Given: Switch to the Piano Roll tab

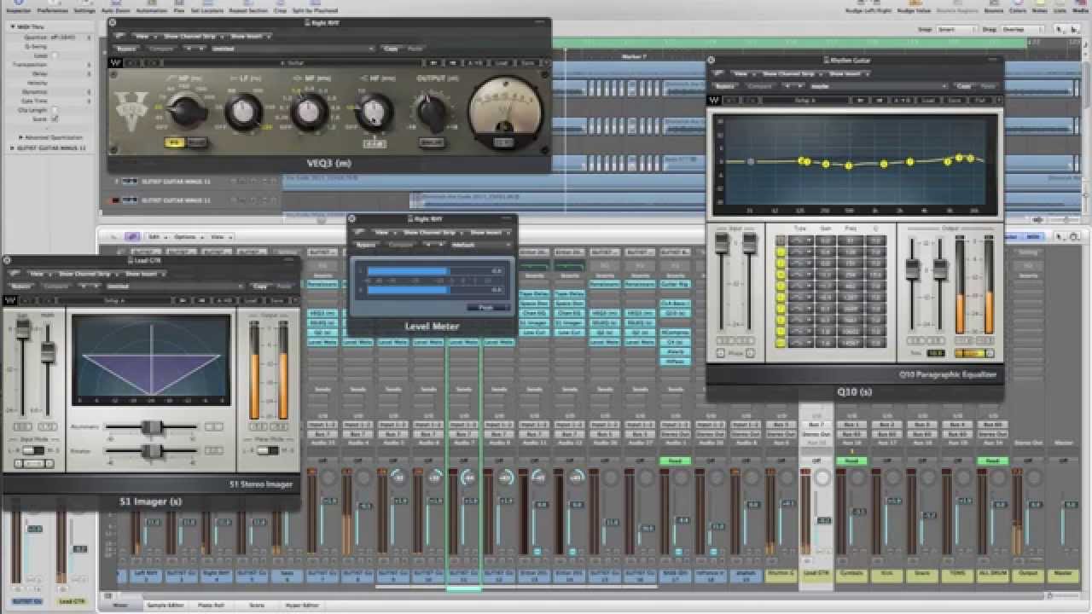Looking at the screenshot, I should (210, 605).
